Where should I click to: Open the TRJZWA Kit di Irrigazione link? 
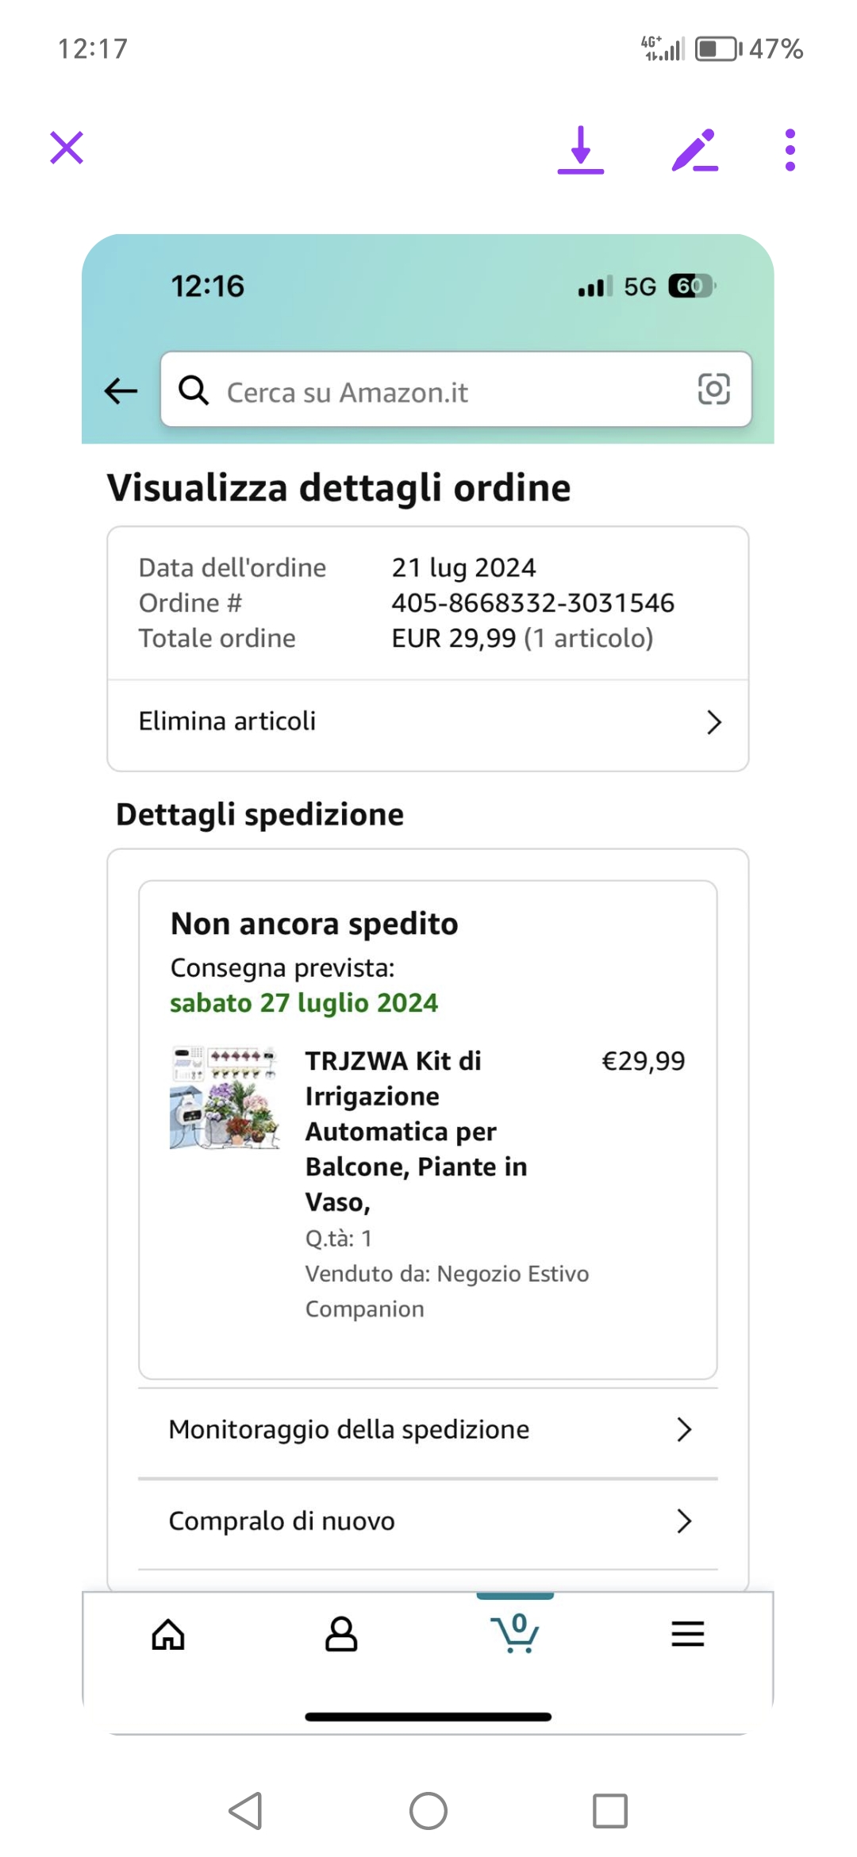[x=416, y=1131]
